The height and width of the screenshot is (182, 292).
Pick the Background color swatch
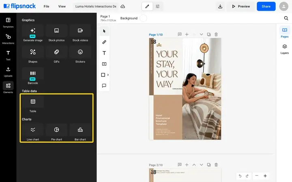click(x=143, y=18)
